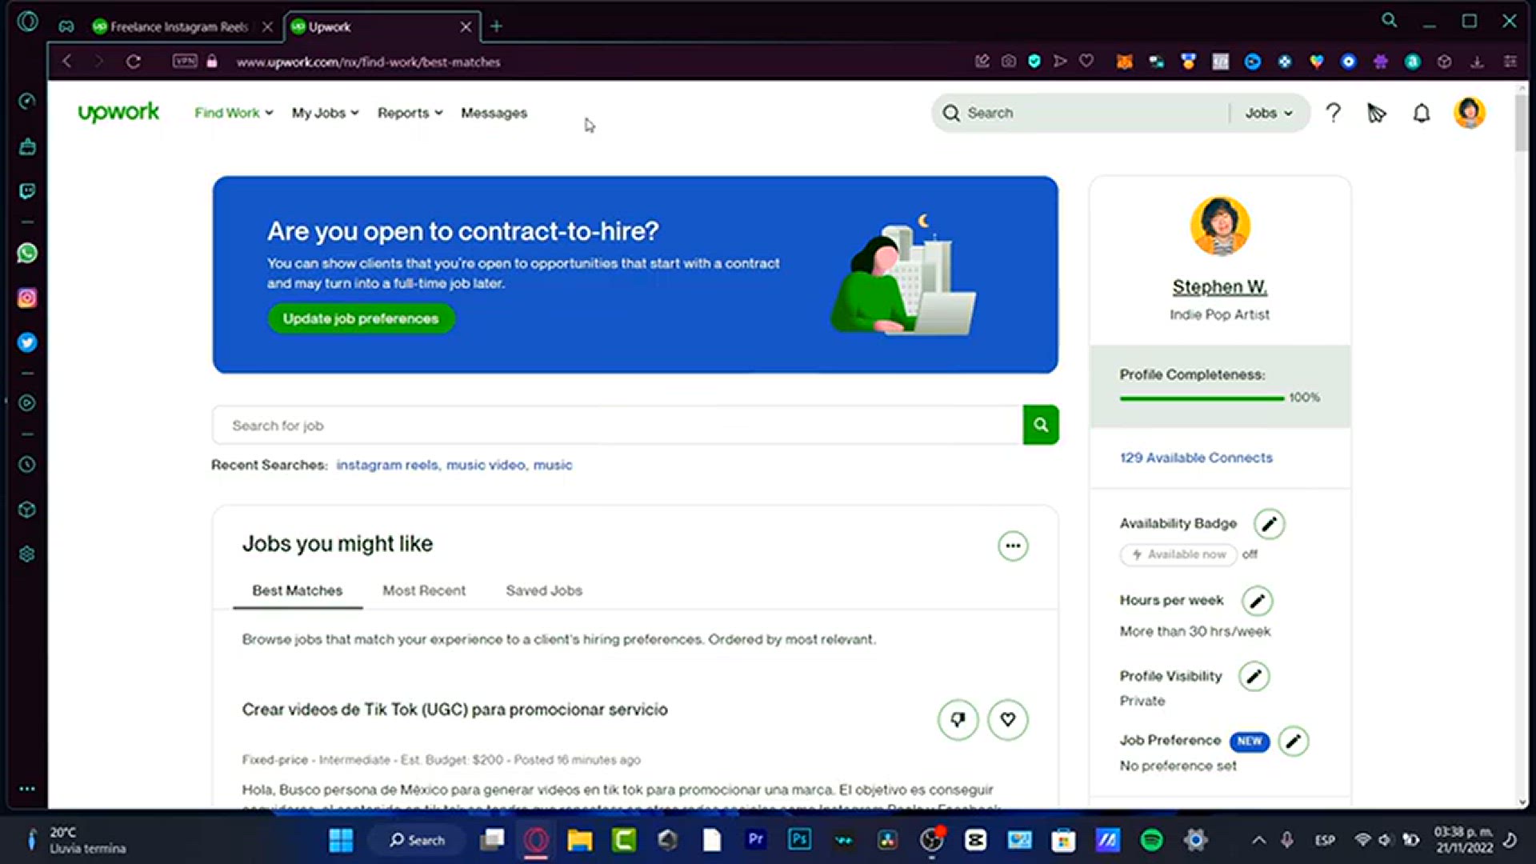Image resolution: width=1536 pixels, height=864 pixels.
Task: Open the help question mark icon
Action: (x=1333, y=113)
